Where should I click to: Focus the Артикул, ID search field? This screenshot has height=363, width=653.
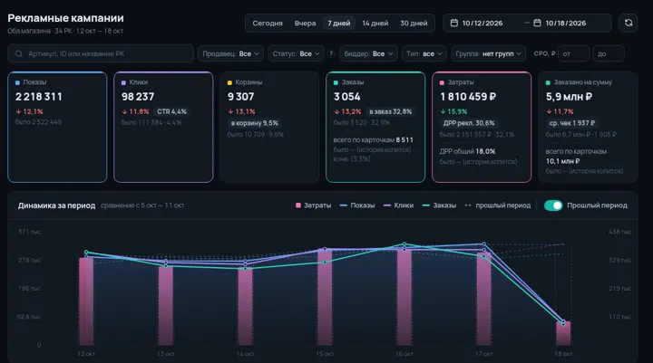point(101,53)
